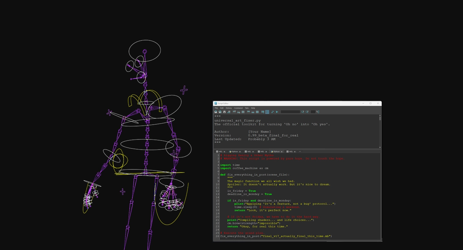
Task: Toggle Echo All Commands in toolbar
Action: 263,112
